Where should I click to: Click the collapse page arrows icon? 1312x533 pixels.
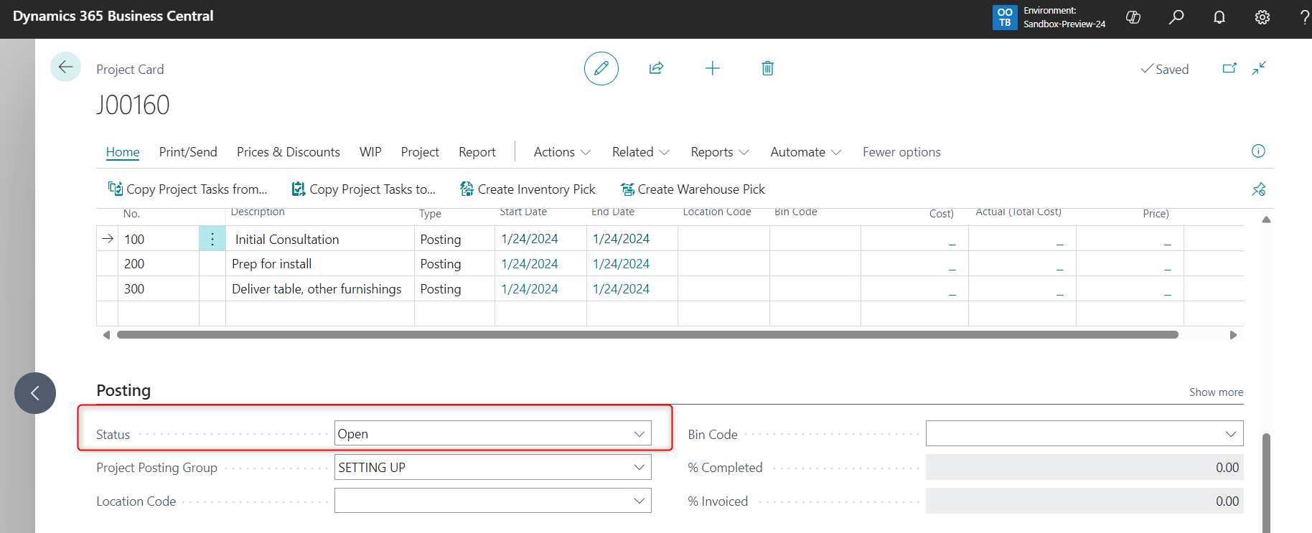[x=1259, y=68]
